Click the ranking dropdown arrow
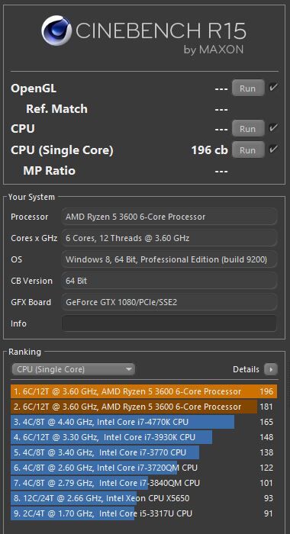This screenshot has height=534, width=290. pos(128,369)
